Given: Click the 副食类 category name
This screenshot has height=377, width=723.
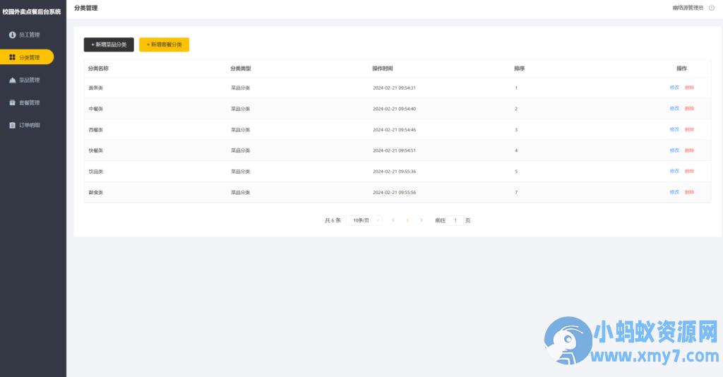Looking at the screenshot, I should (x=96, y=193).
